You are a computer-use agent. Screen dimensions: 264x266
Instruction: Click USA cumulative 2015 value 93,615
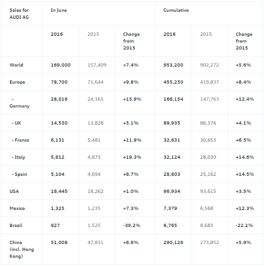tap(208, 191)
